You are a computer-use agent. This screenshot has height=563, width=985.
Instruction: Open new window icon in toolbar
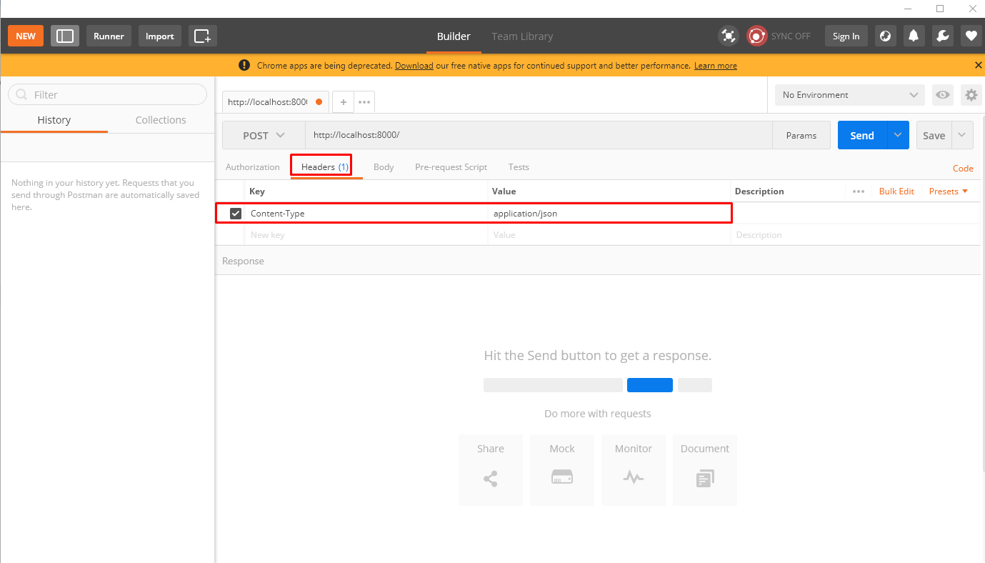(x=203, y=36)
